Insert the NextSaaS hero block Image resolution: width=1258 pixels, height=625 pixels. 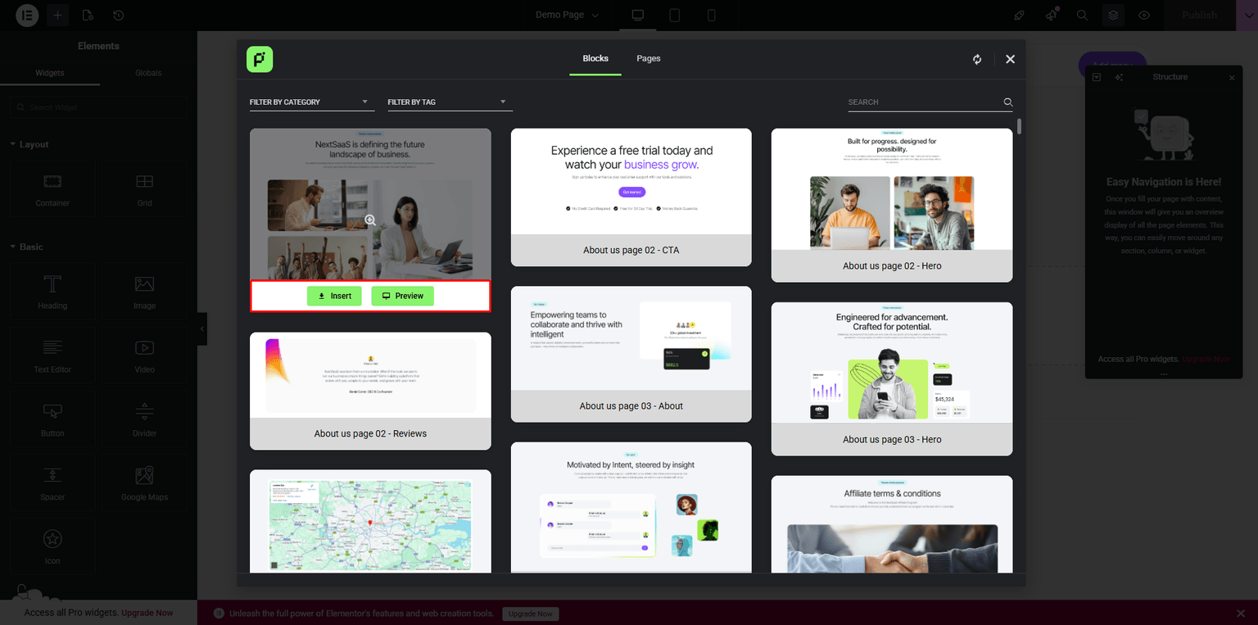[334, 296]
